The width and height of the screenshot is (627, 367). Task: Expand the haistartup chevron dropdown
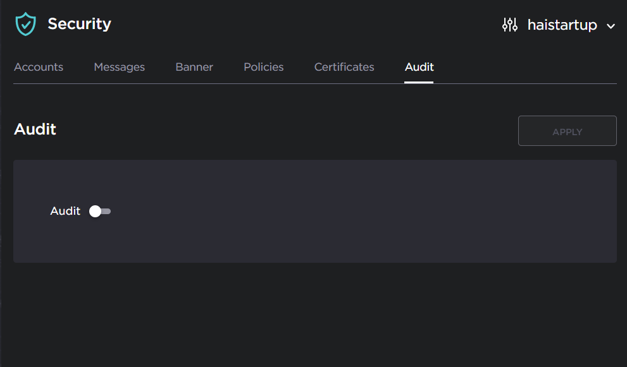[x=611, y=26]
